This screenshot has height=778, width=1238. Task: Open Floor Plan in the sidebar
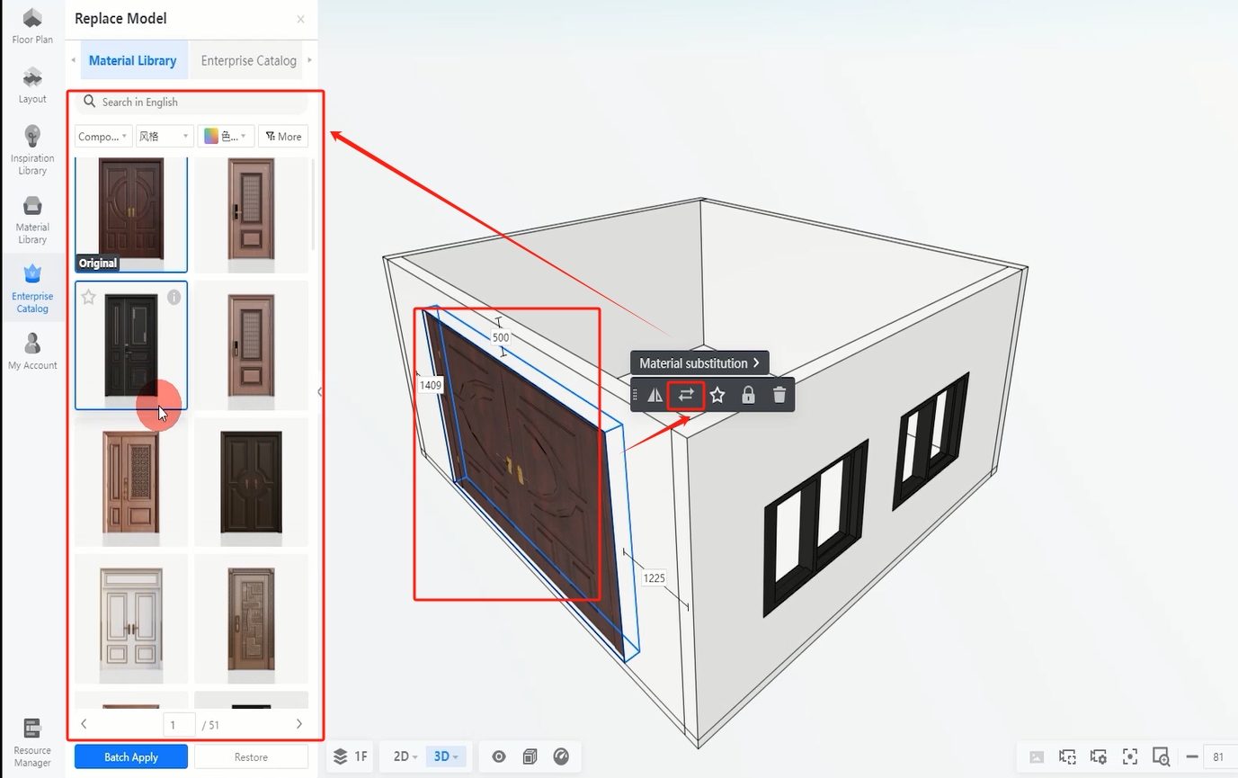[32, 25]
